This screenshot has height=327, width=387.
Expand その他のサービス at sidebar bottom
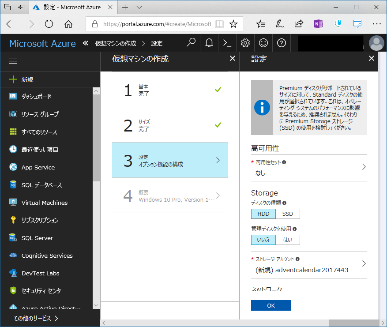[x=36, y=318]
